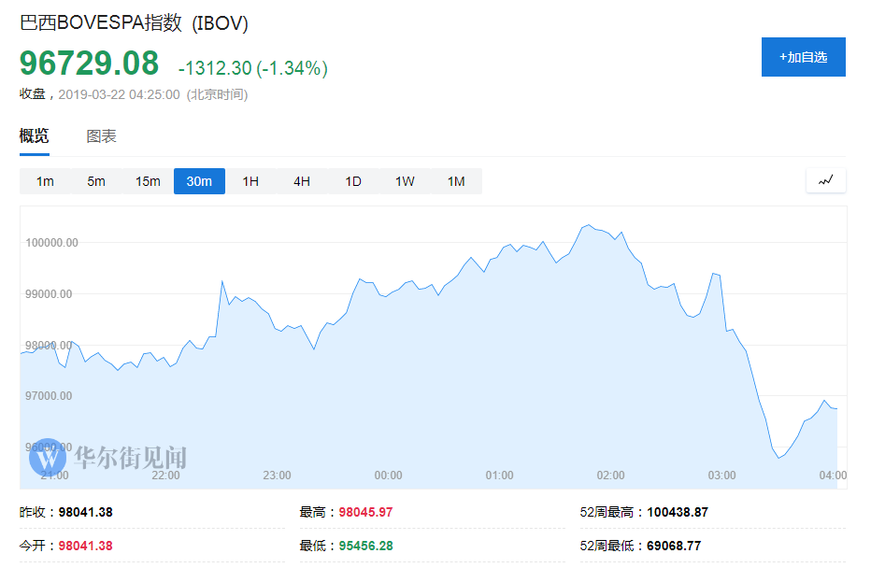Click the change value -1312.30 (-1.34%)
The height and width of the screenshot is (568, 871).
click(252, 68)
